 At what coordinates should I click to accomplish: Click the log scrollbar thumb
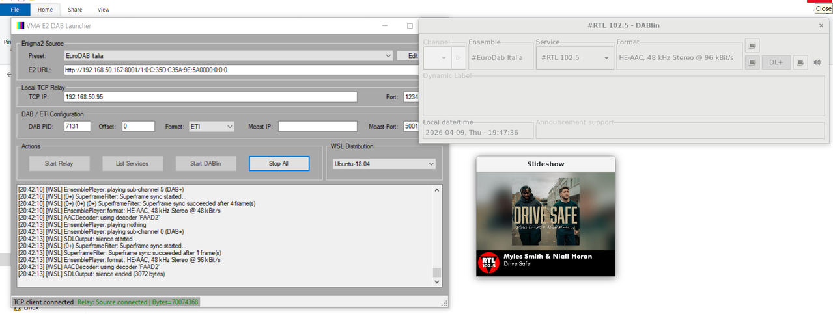[x=437, y=273]
